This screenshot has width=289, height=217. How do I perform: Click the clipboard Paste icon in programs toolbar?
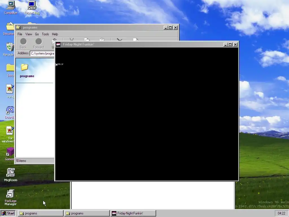click(x=102, y=39)
